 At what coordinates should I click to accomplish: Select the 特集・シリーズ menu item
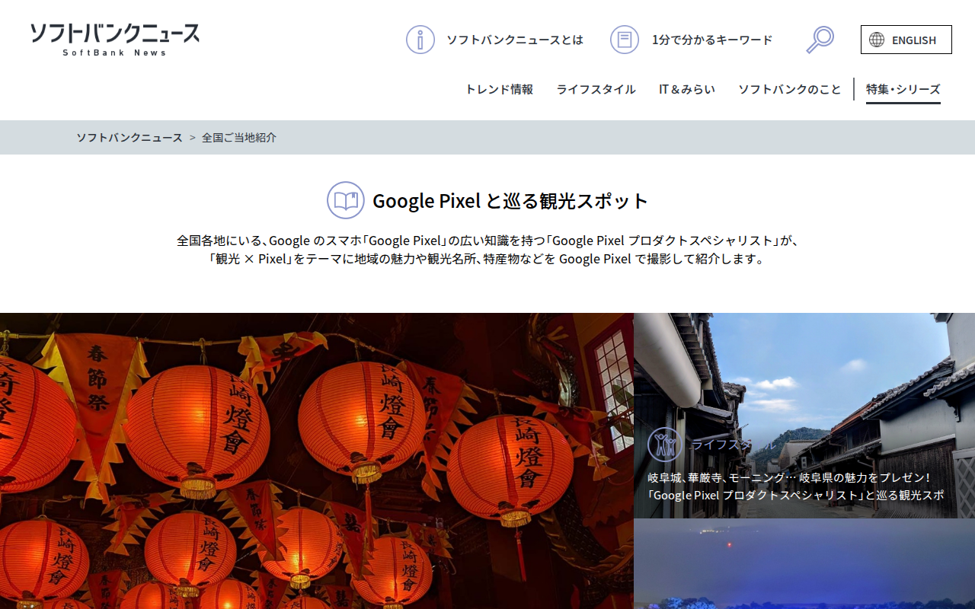point(903,89)
